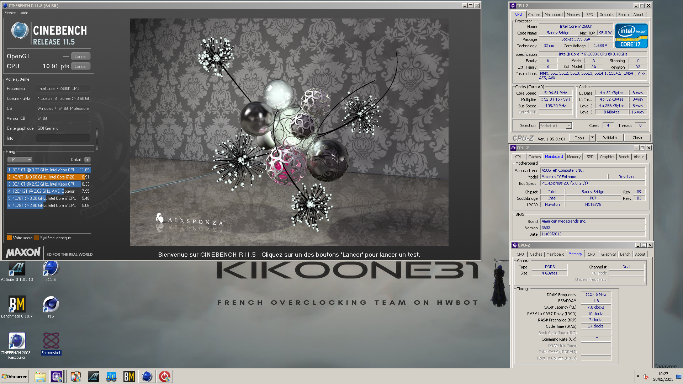Image resolution: width=683 pixels, height=384 pixels.
Task: Open the Fichier menu
Action: [x=10, y=13]
